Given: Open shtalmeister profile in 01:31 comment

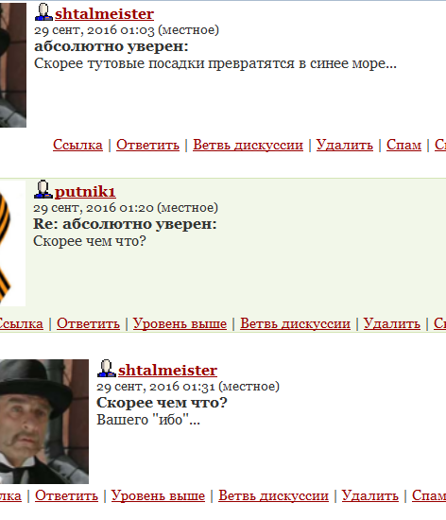Looking at the screenshot, I should tap(167, 370).
